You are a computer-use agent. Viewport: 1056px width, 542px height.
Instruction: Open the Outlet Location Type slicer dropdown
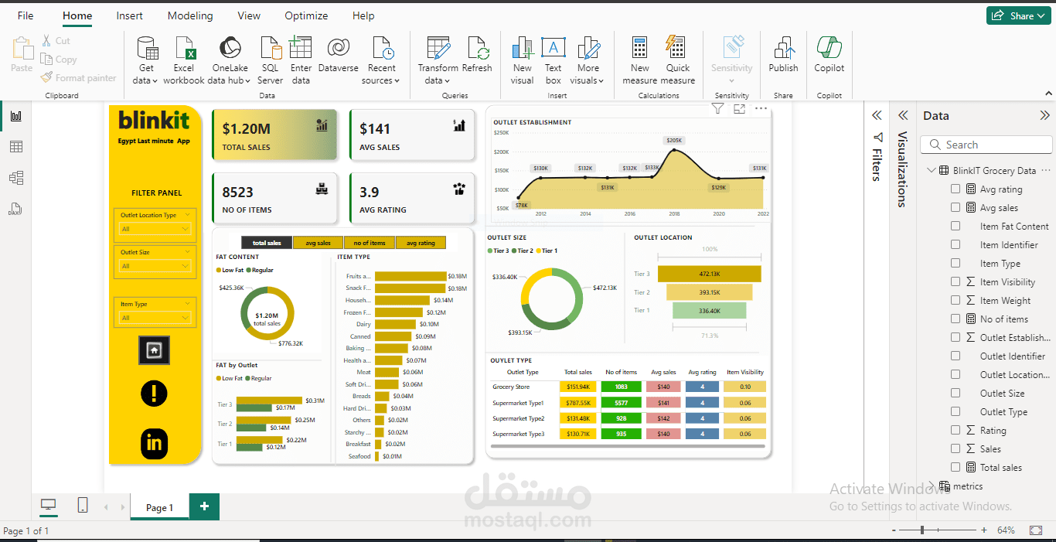pyautogui.click(x=155, y=229)
